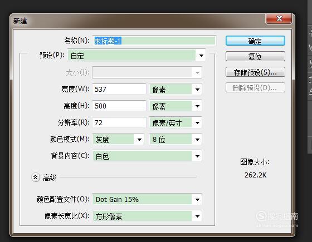Focus the 宽度 width field showing 537

pyautogui.click(x=119, y=89)
